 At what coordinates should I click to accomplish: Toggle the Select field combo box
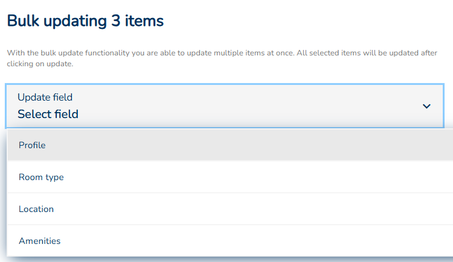pyautogui.click(x=225, y=106)
